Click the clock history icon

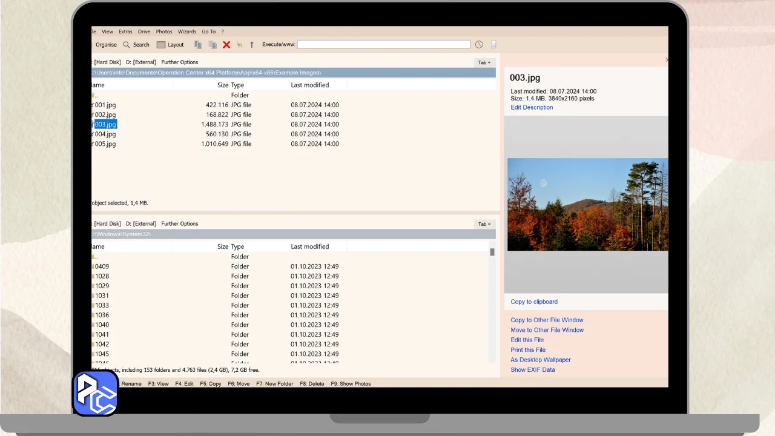[x=479, y=45]
